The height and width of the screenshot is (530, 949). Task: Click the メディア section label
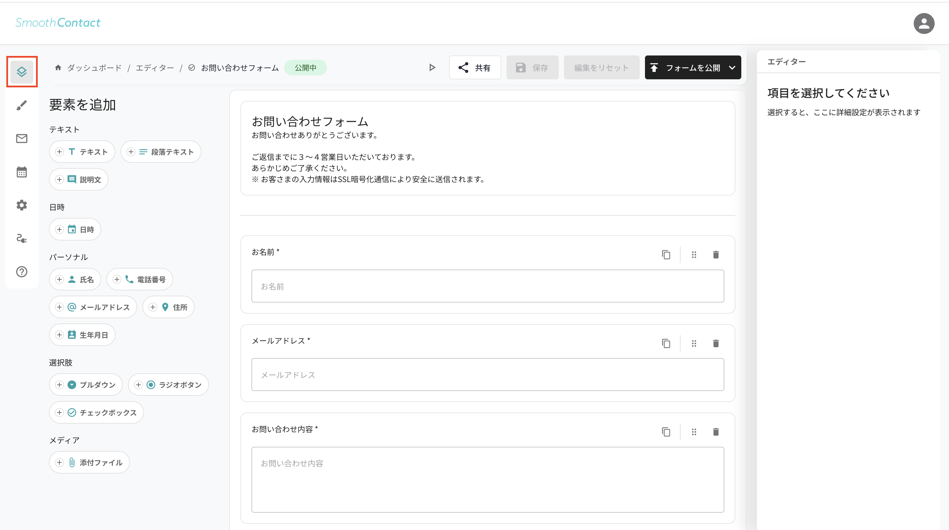click(x=64, y=440)
